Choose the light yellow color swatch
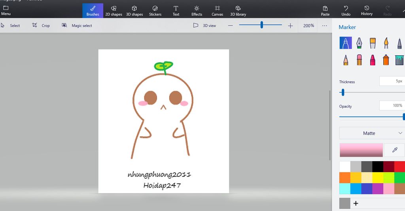This screenshot has height=211, width=405. (367, 178)
